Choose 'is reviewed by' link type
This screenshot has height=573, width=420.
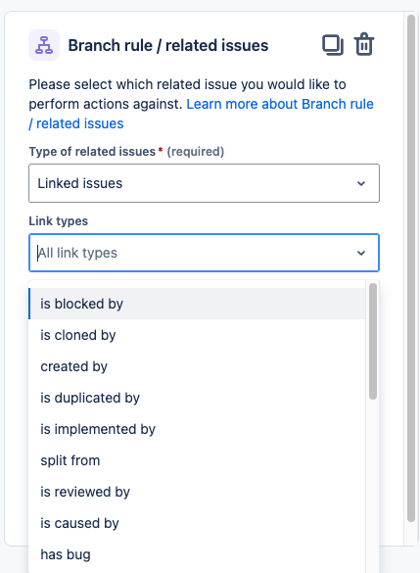[197, 492]
